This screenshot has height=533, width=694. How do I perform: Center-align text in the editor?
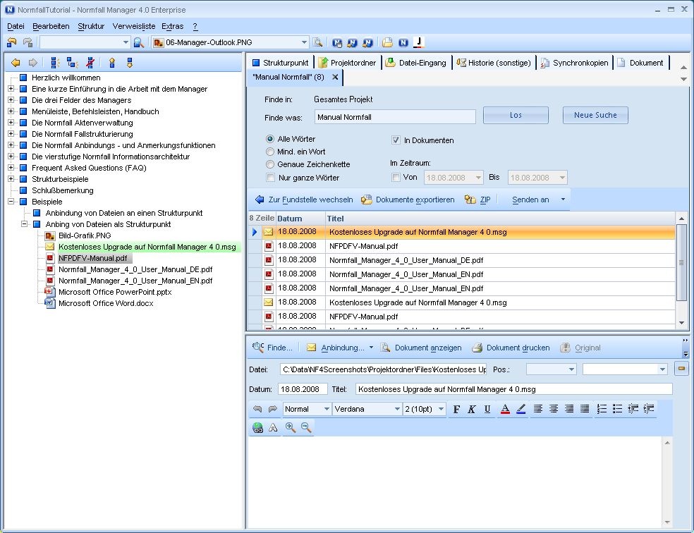tap(553, 409)
